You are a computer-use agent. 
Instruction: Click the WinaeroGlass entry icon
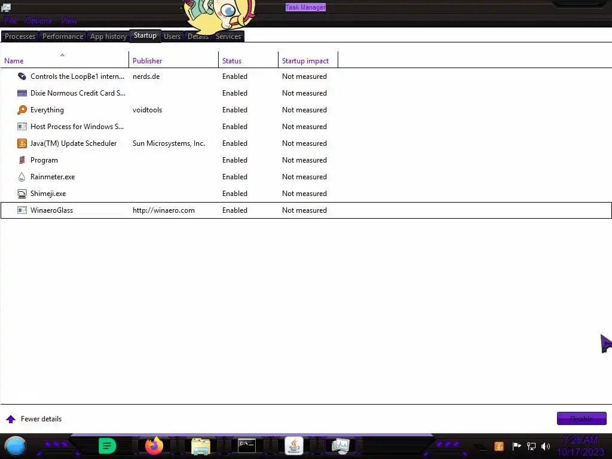[22, 210]
